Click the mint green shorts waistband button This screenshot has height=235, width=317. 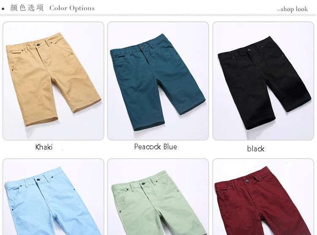(143, 183)
